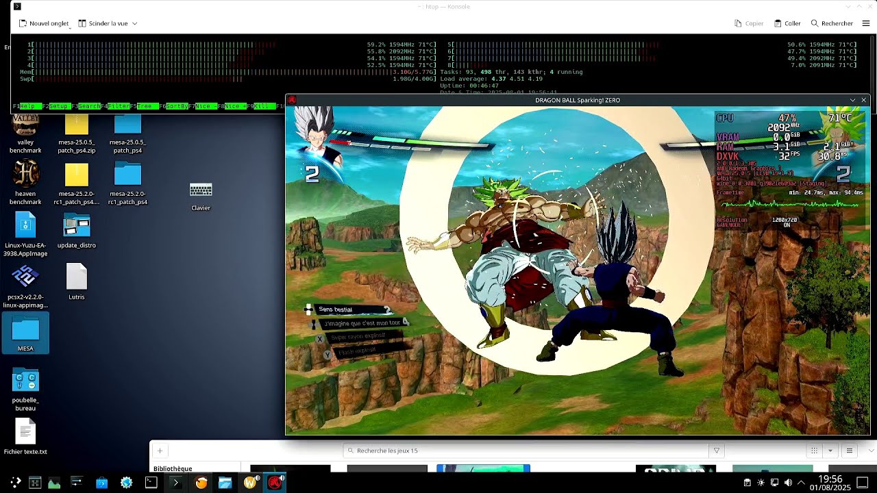Viewport: 877px width, 493px height.
Task: Open the Discover store icon in the taskbar
Action: pyautogui.click(x=101, y=483)
